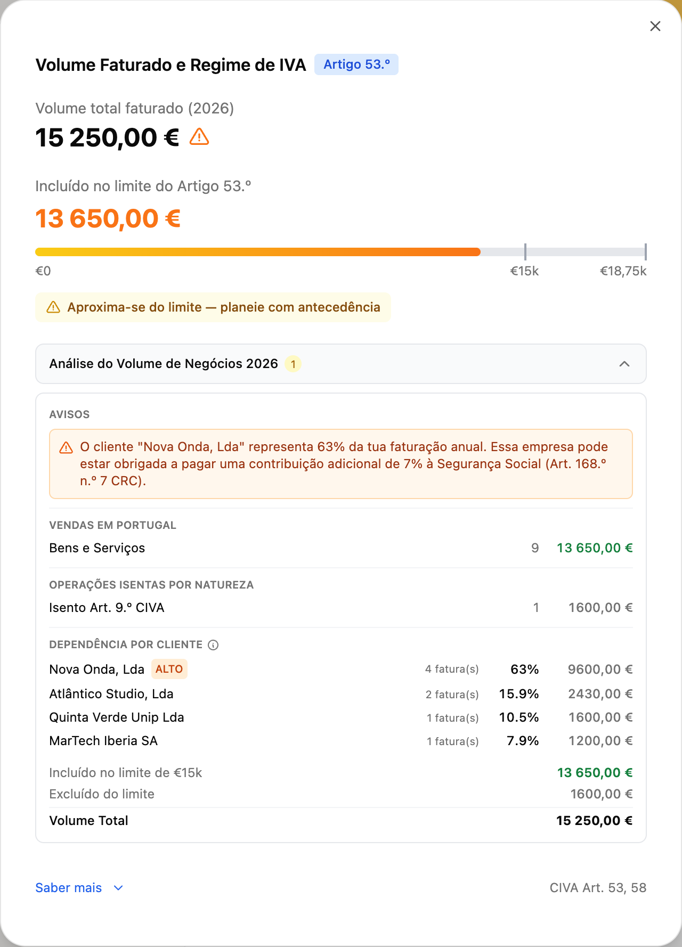Click the Incluído no limite de €15k label
The width and height of the screenshot is (682, 947).
pyautogui.click(x=125, y=773)
